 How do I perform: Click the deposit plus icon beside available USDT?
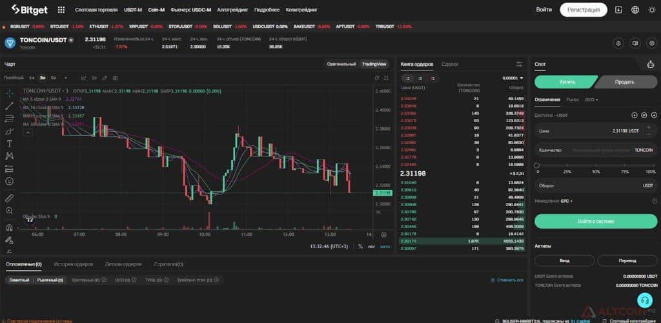point(635,115)
